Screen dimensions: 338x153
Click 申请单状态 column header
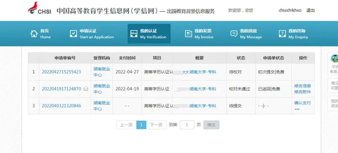[274, 58]
